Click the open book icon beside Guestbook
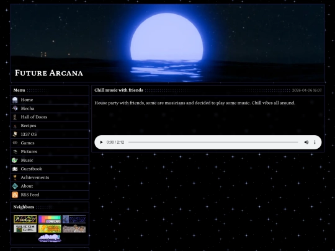Image resolution: width=335 pixels, height=251 pixels. 15,169
